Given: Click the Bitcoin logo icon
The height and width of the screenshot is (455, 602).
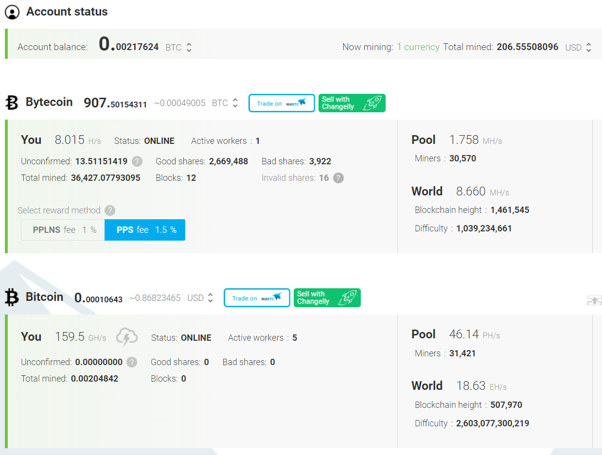Looking at the screenshot, I should (12, 297).
